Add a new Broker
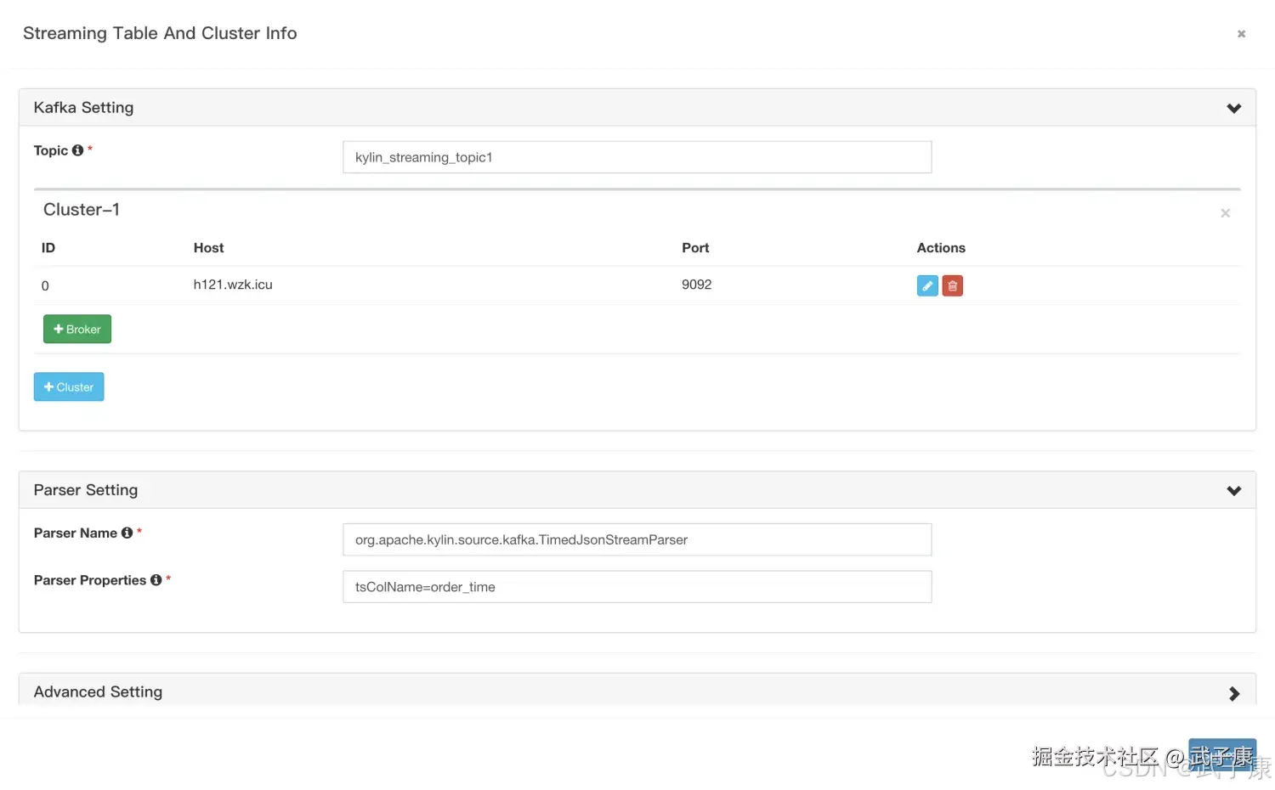 coord(77,330)
